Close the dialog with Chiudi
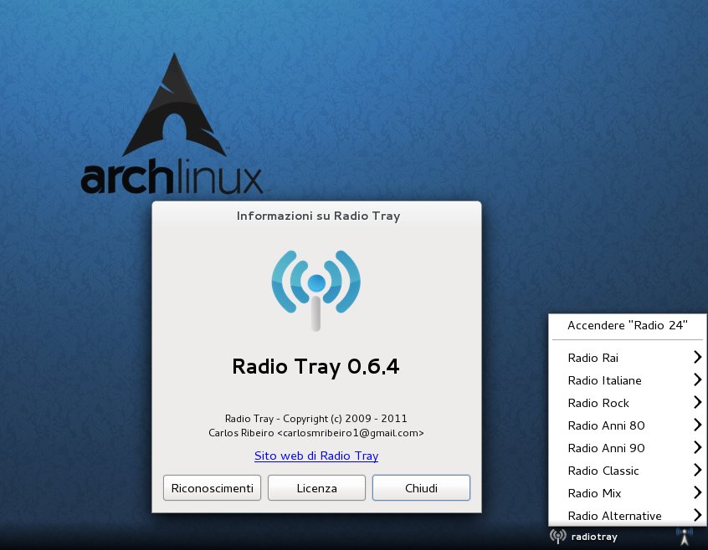 tap(421, 488)
